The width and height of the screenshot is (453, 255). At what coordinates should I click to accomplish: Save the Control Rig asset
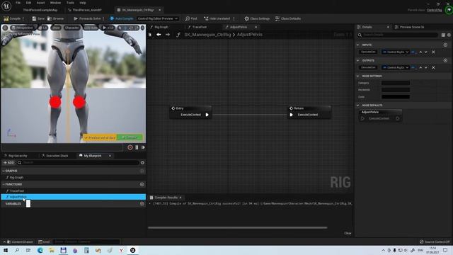coord(38,18)
